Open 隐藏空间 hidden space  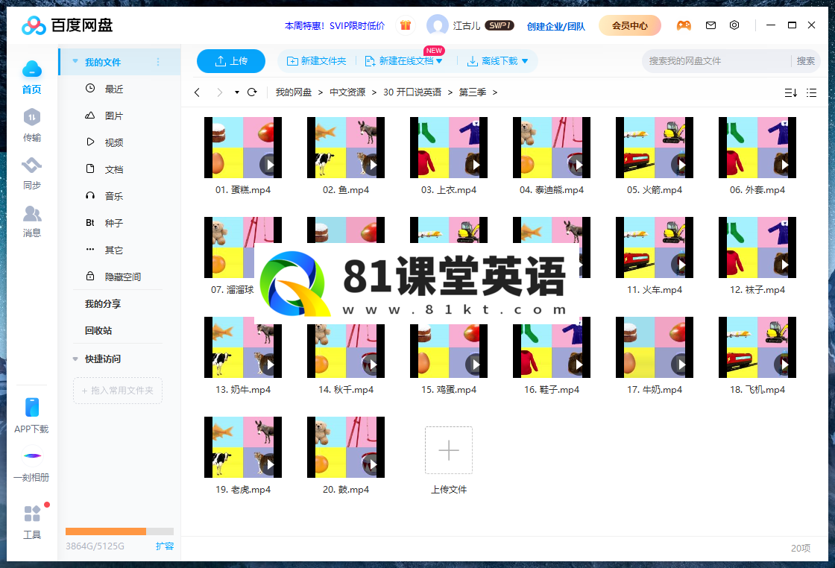[x=113, y=277]
